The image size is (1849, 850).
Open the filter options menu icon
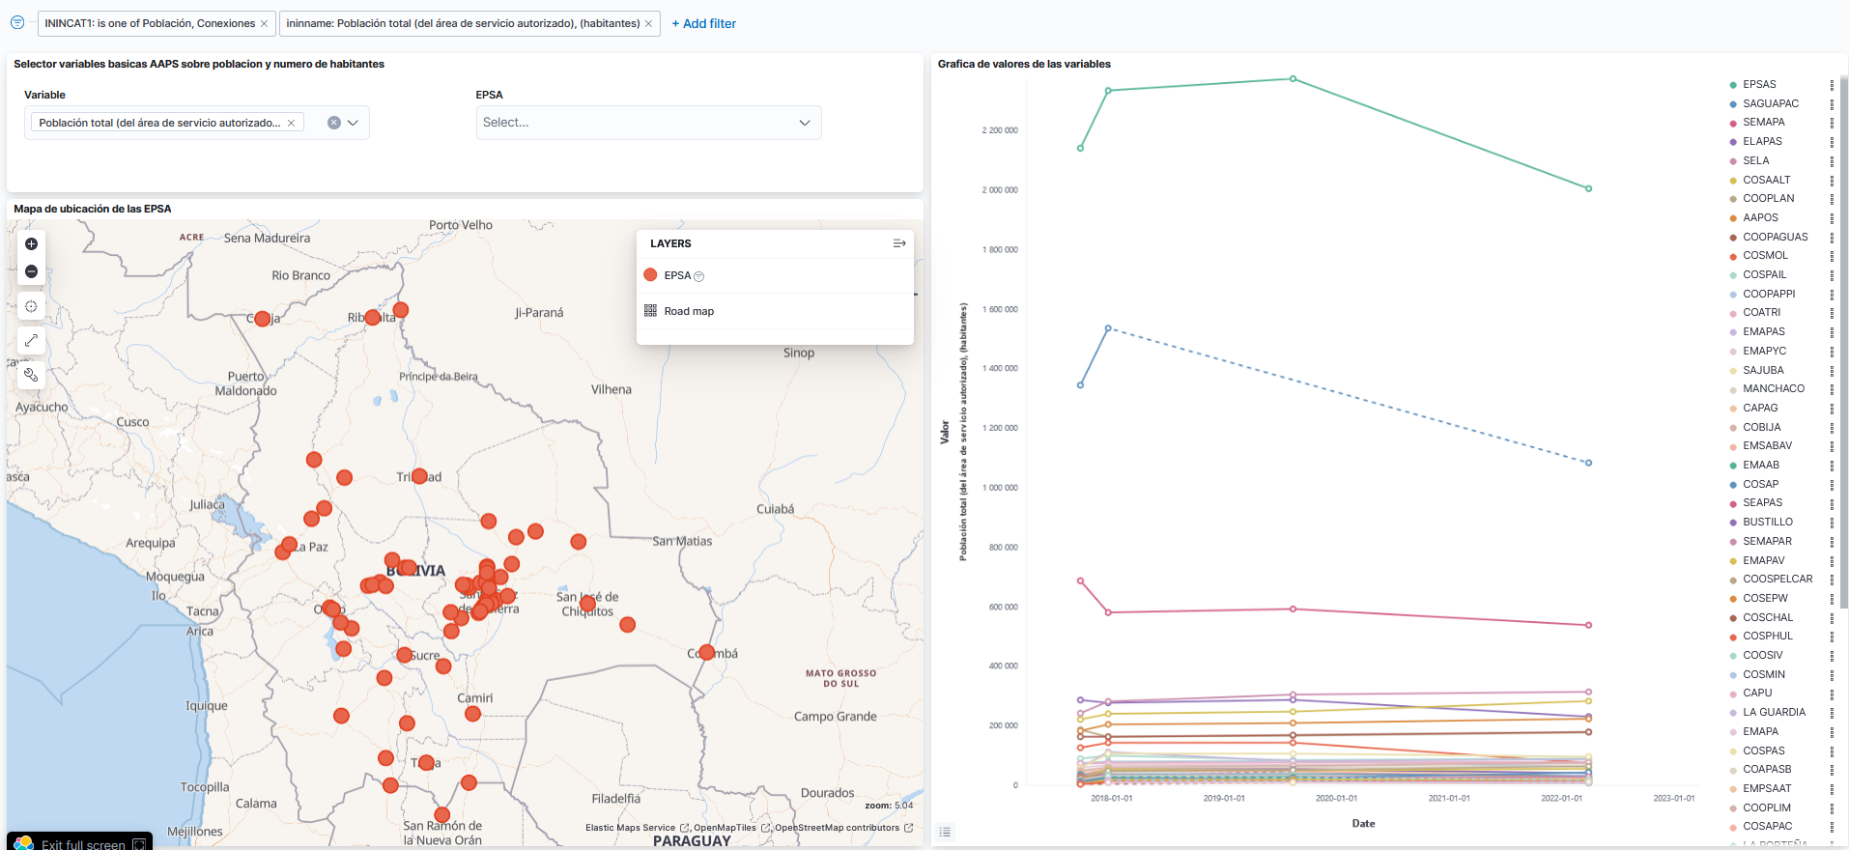17,22
